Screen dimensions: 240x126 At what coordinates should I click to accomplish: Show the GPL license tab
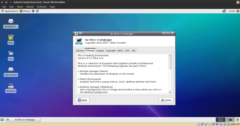point(134,50)
